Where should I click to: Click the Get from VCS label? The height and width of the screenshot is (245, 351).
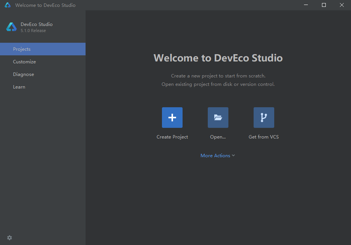[264, 137]
